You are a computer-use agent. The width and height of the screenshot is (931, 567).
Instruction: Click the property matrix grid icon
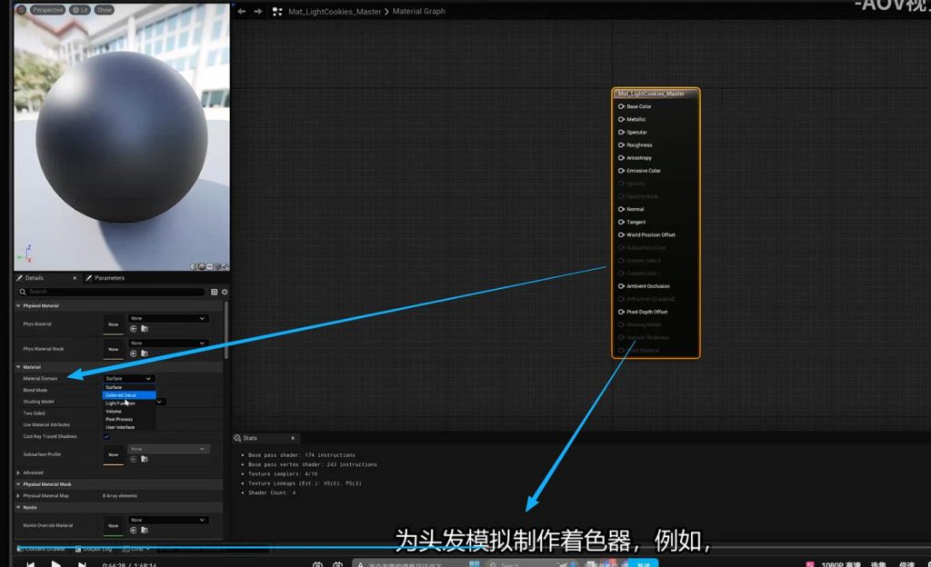click(215, 292)
